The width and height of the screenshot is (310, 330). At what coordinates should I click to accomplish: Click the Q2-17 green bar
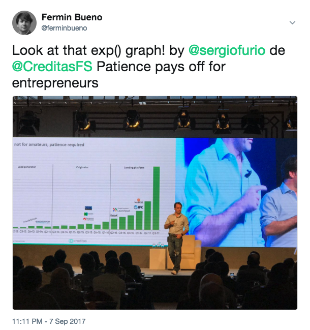[148, 216]
